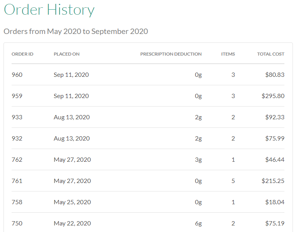
Task: Open order 762
Action: (x=17, y=159)
